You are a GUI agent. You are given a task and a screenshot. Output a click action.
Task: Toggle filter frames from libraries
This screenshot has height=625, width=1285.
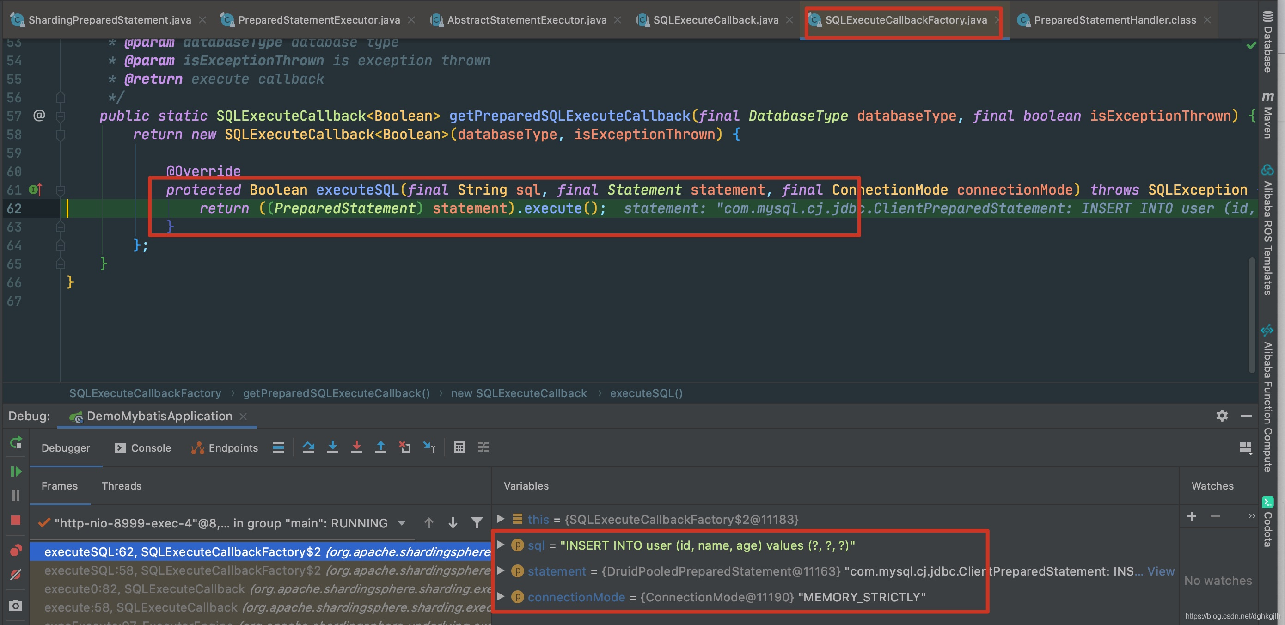[x=477, y=523]
